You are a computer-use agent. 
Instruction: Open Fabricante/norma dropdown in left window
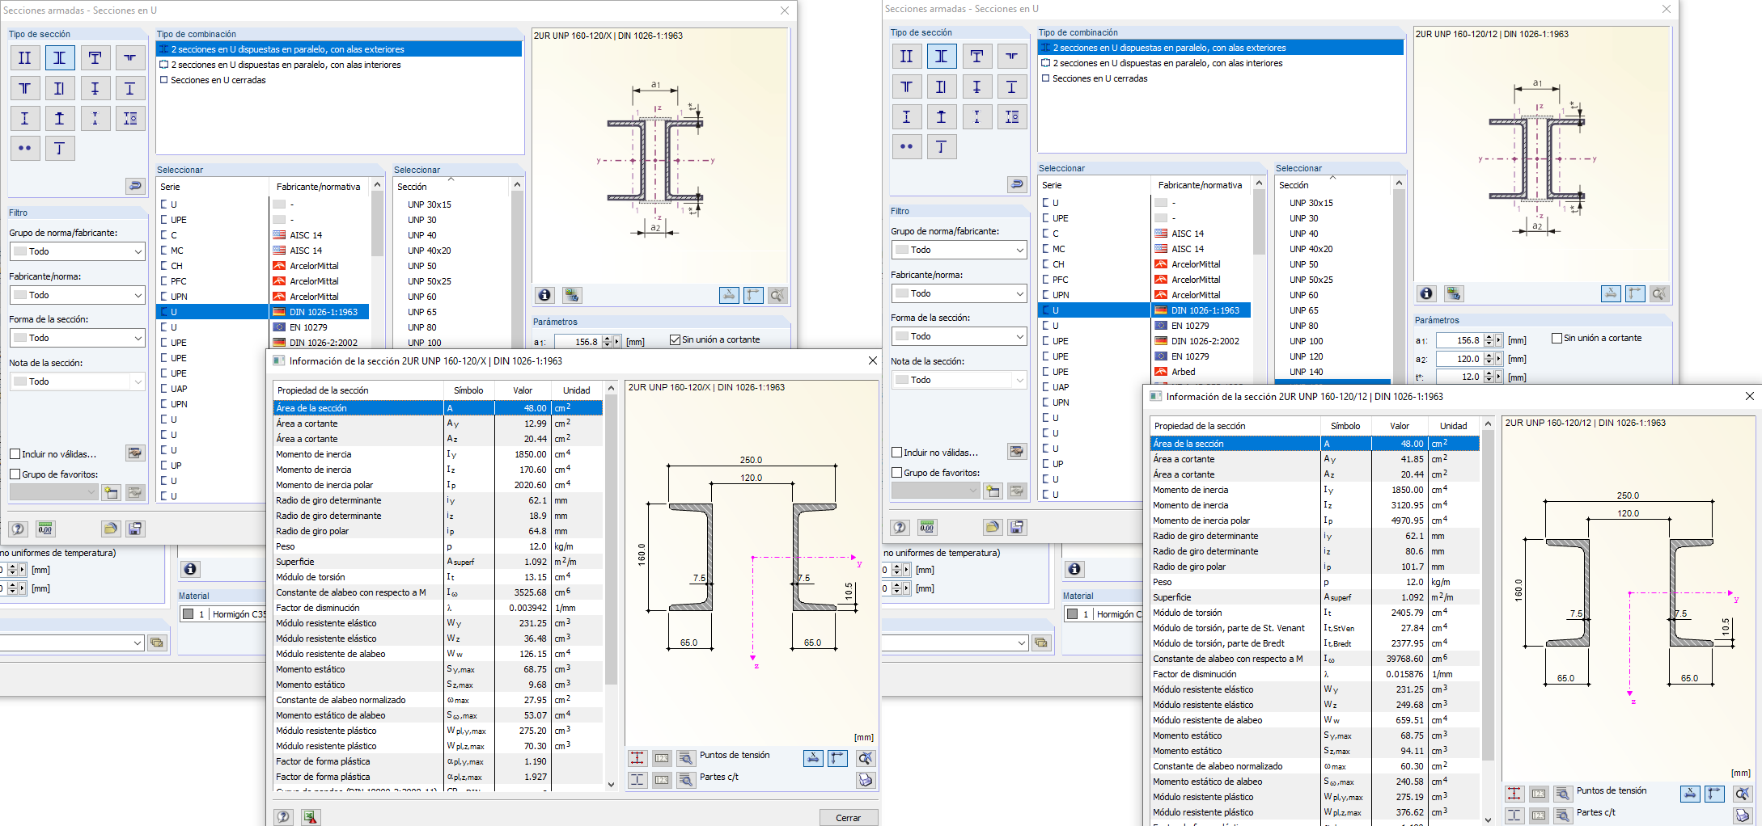[78, 295]
